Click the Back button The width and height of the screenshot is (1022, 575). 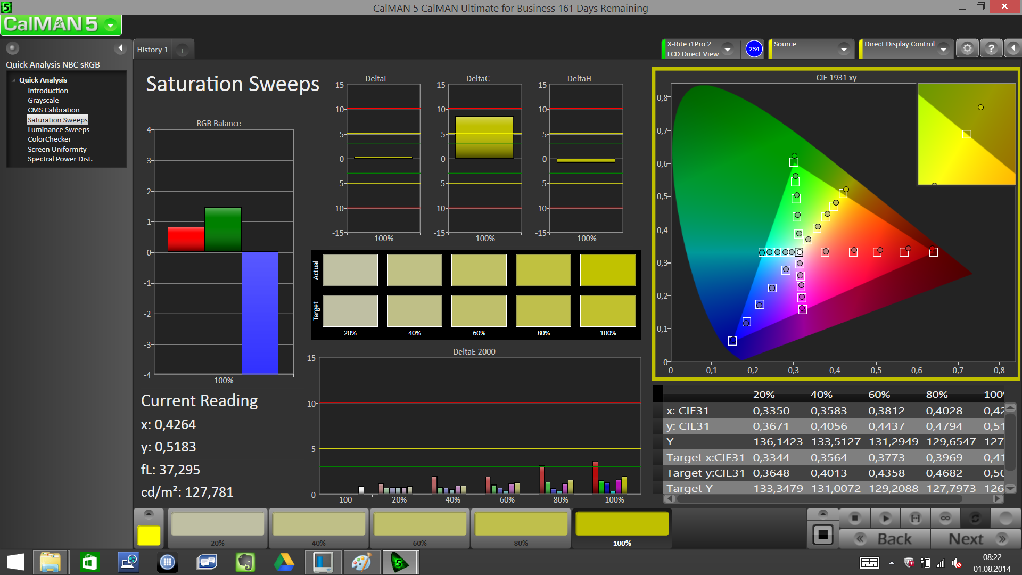885,539
